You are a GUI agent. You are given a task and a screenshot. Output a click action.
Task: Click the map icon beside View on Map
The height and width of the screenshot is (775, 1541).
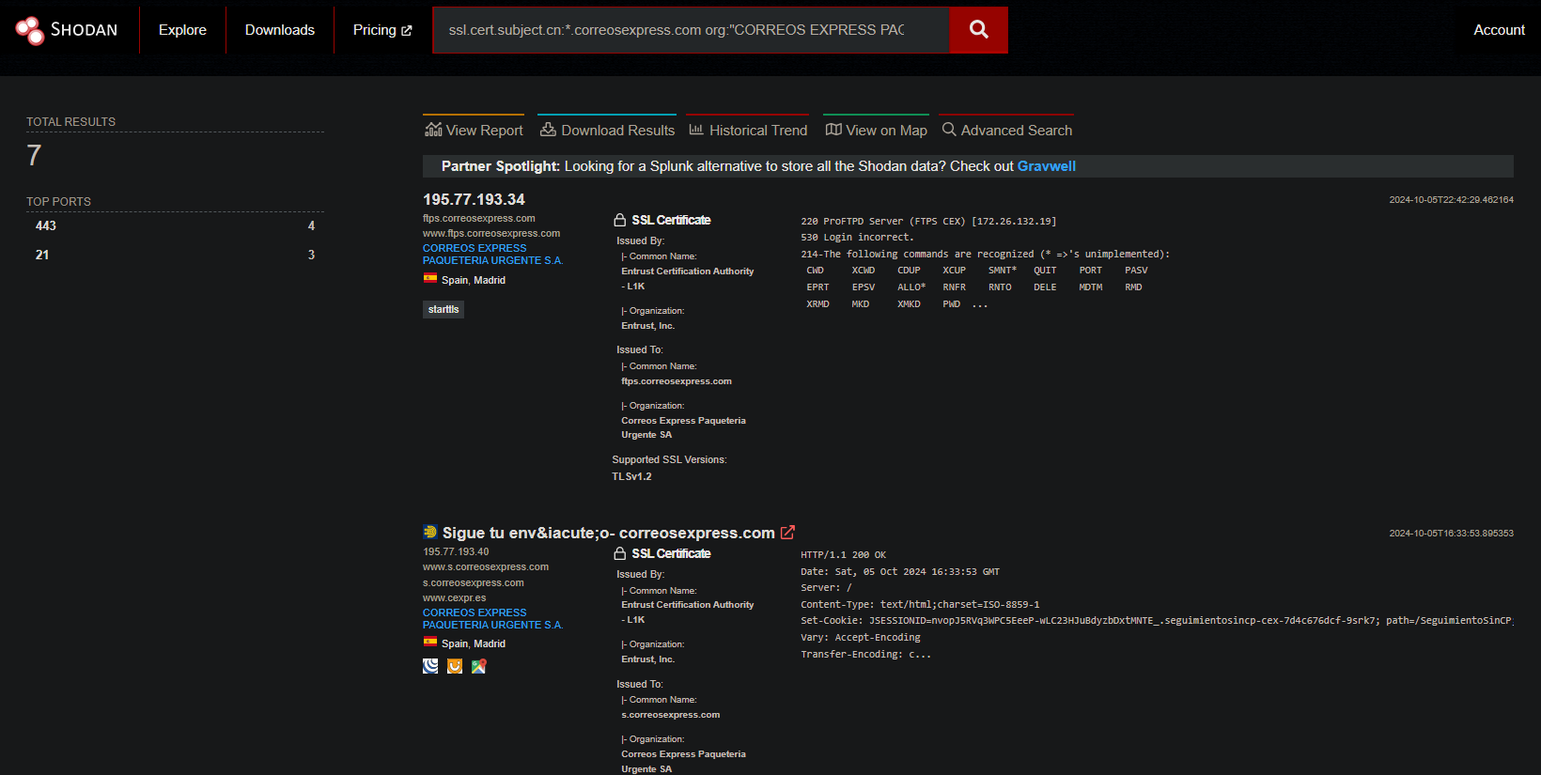[x=833, y=130]
